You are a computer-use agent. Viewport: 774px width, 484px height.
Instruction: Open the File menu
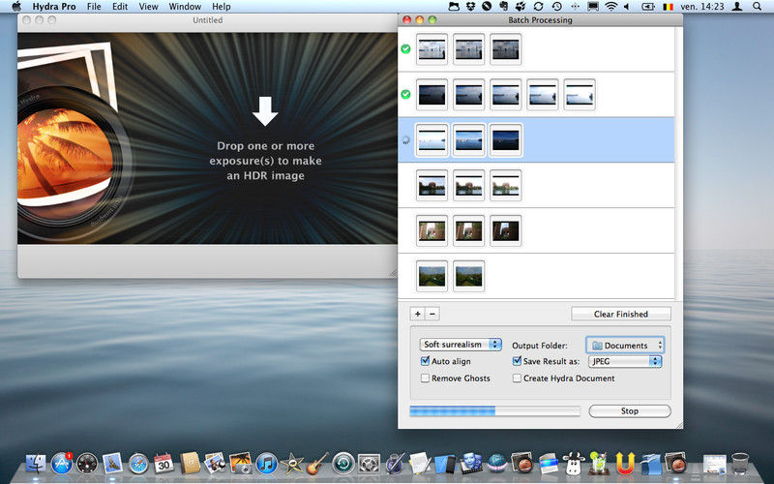[94, 7]
